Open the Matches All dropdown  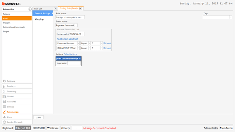point(83,34)
